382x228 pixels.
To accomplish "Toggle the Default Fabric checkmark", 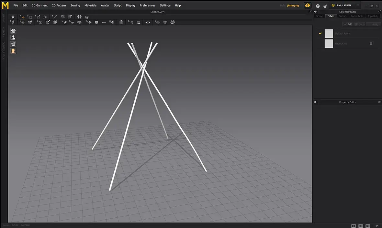I will (x=320, y=34).
